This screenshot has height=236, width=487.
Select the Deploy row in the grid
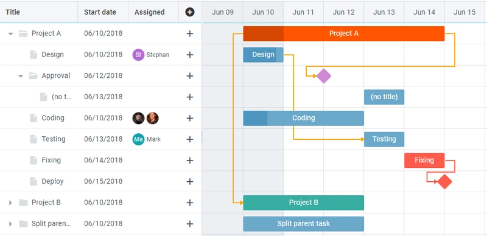click(100, 181)
